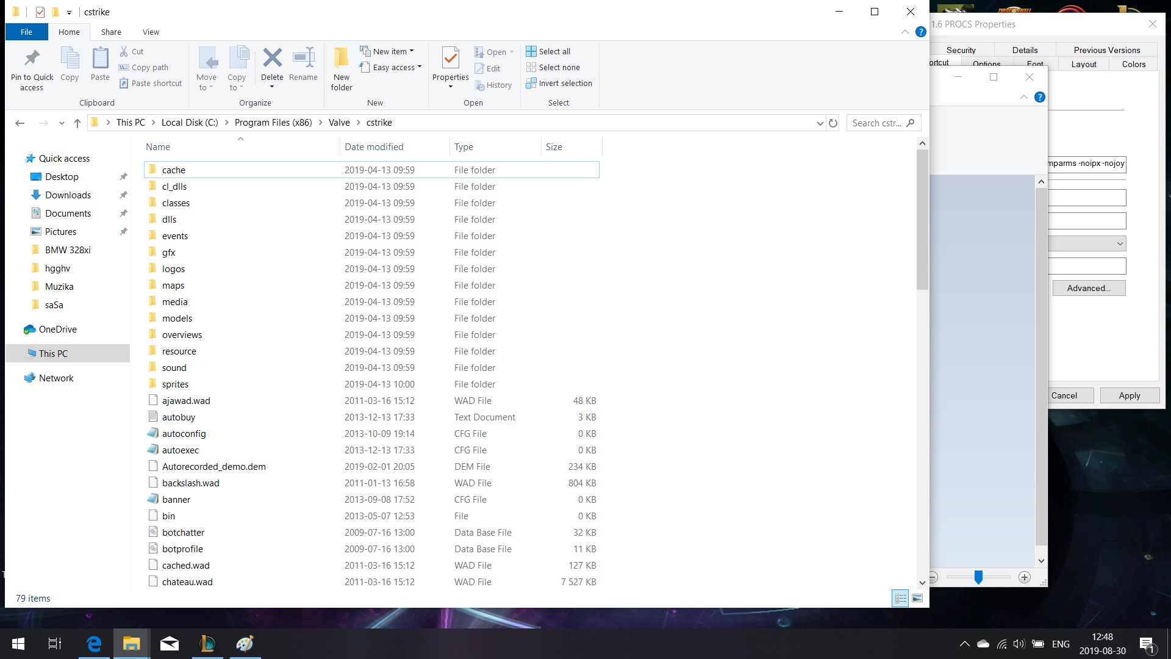
Task: Click launch parameters field with -noipx -nojoy
Action: click(x=1087, y=164)
